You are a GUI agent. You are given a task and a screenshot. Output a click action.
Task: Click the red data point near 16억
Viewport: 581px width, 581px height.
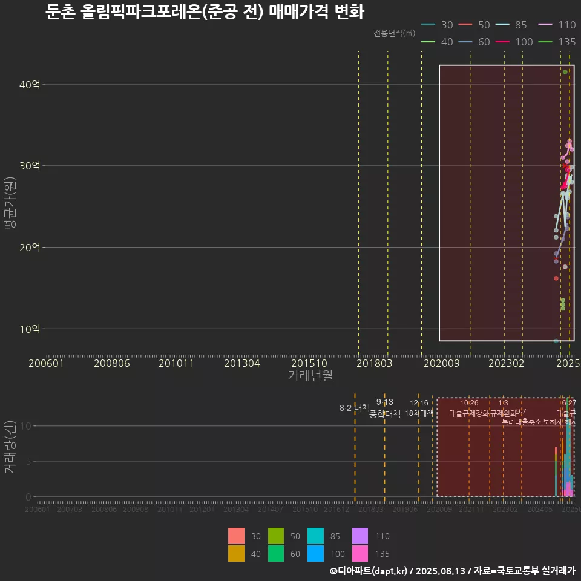pos(556,278)
